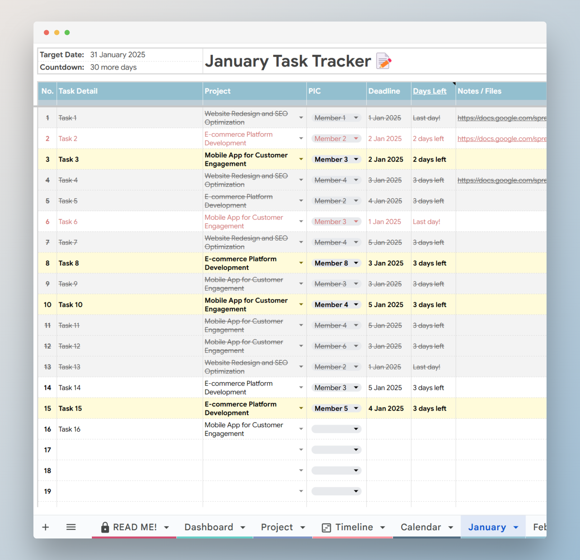The image size is (580, 560).
Task: Click the Task Detail column header
Action: 130,91
